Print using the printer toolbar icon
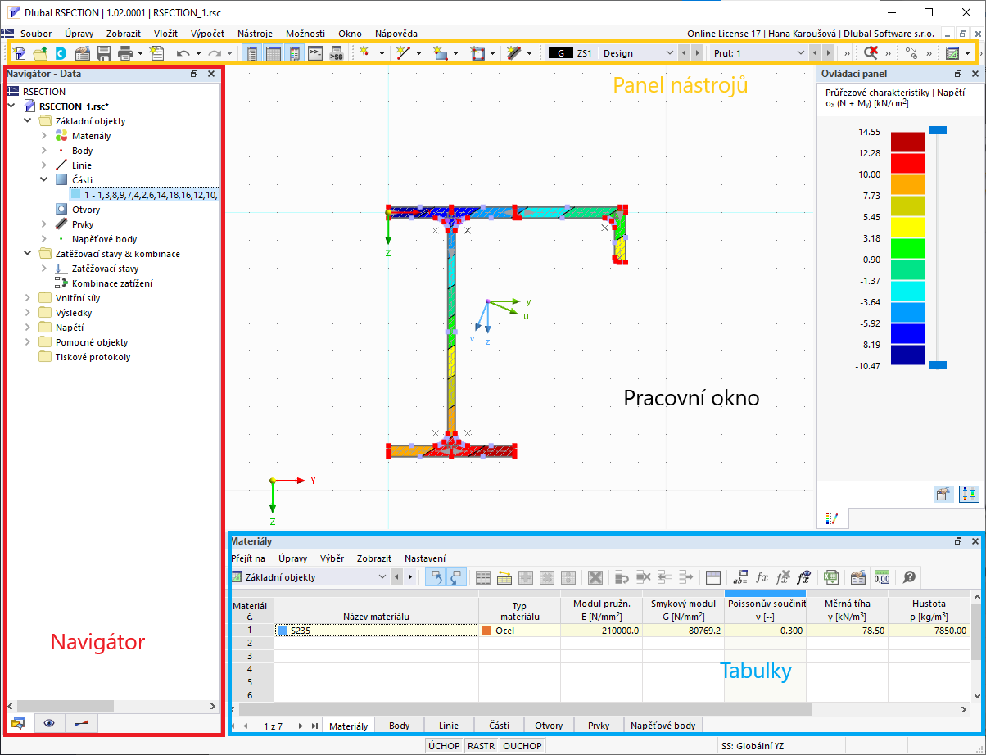This screenshot has height=755, width=986. [x=125, y=53]
